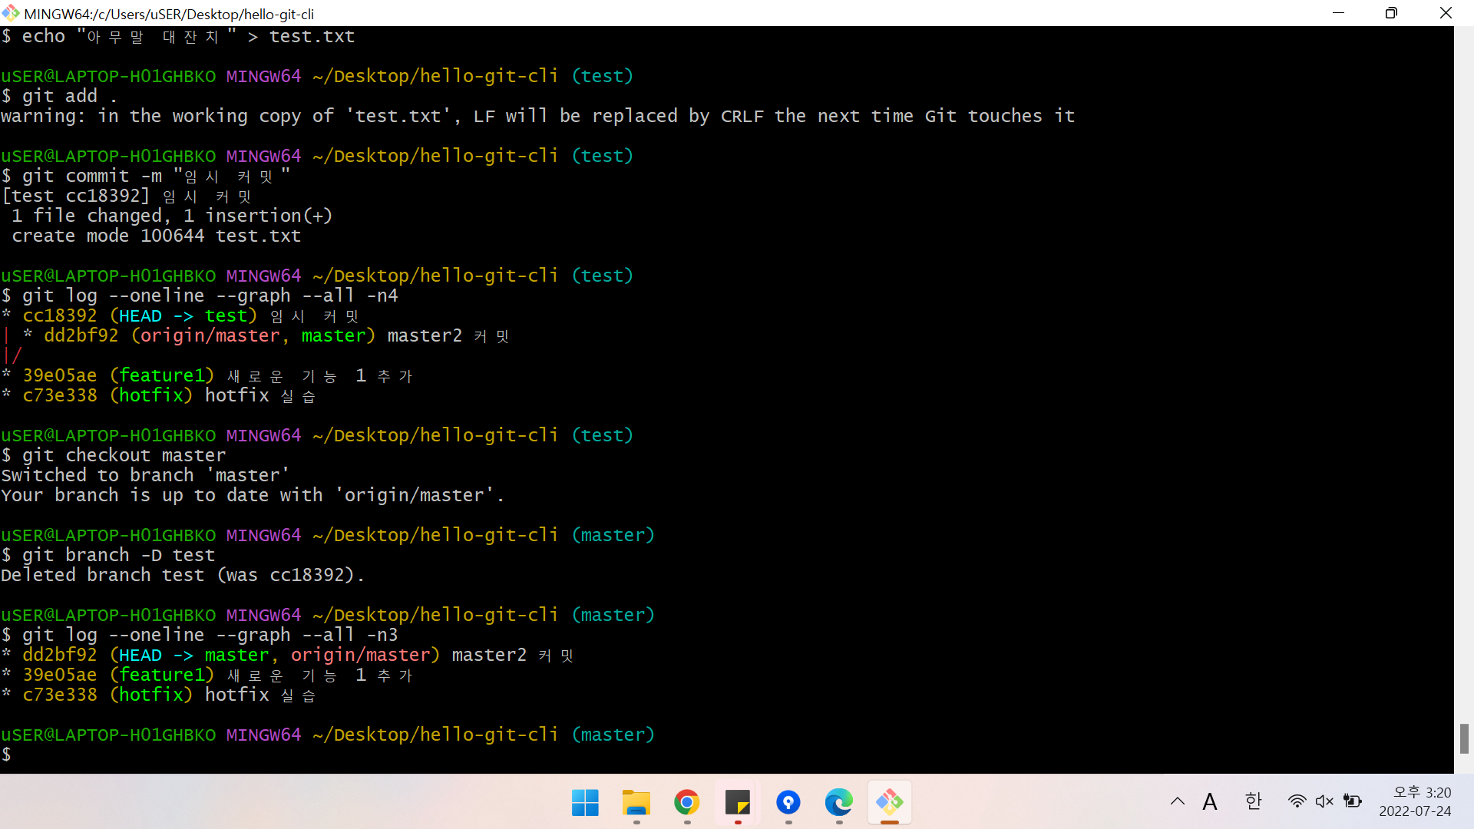The width and height of the screenshot is (1474, 829).
Task: Click the muted volume speaker icon
Action: pyautogui.click(x=1324, y=802)
